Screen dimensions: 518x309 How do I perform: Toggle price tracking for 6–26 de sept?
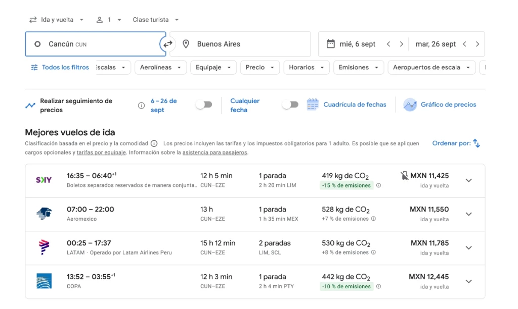tap(204, 105)
